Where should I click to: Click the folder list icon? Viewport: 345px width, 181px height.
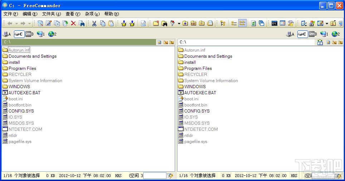coord(202,23)
